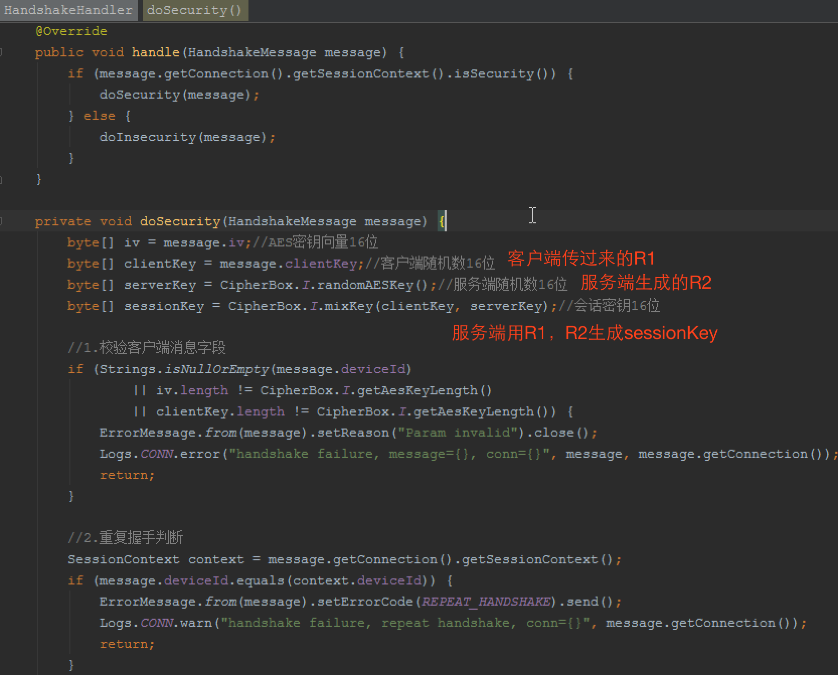Click the REPEAT_HANDSHAKE constant

(x=486, y=602)
